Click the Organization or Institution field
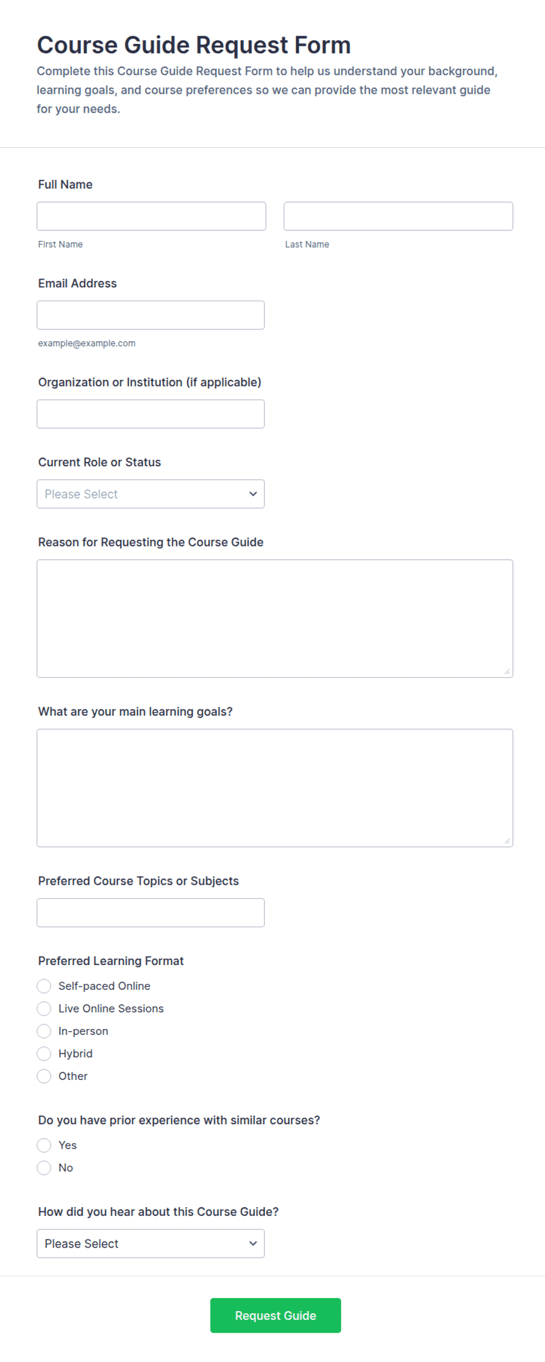The image size is (545, 1362). (x=151, y=414)
